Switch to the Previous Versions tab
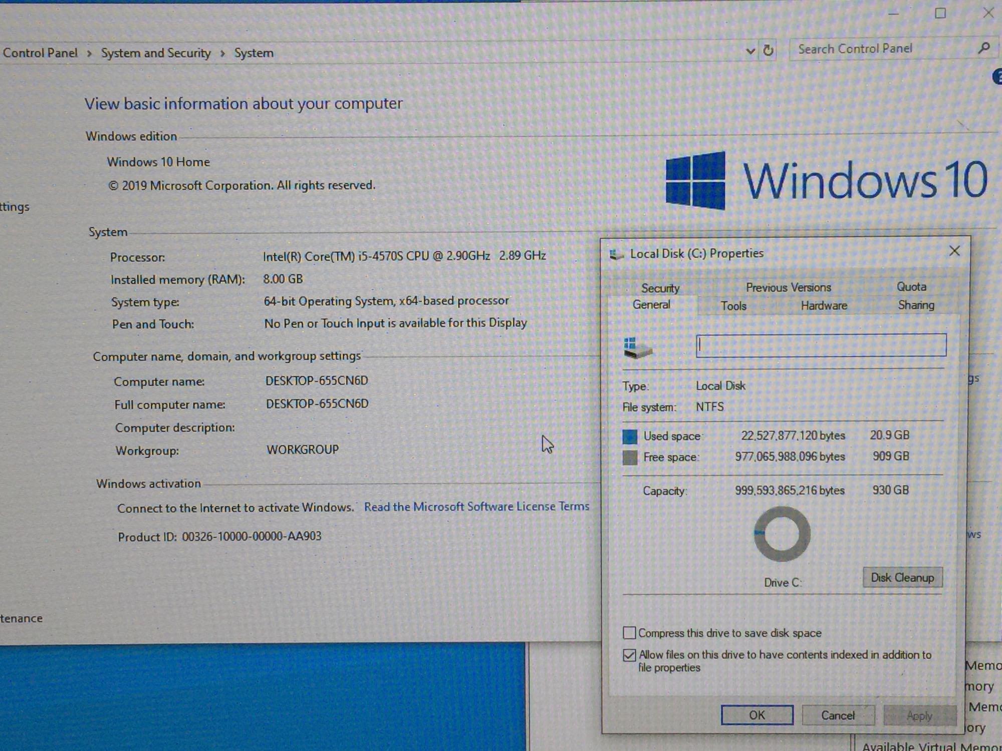Image resolution: width=1002 pixels, height=751 pixels. [788, 287]
